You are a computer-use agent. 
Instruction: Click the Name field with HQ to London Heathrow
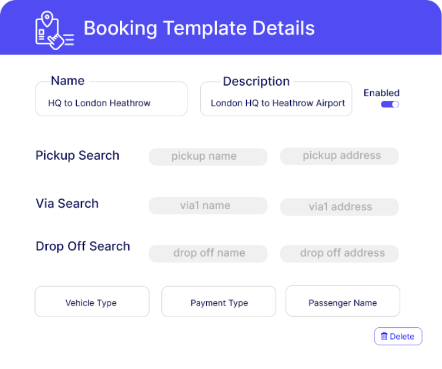click(111, 99)
